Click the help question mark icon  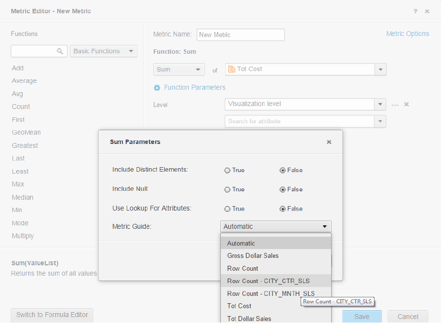(415, 11)
